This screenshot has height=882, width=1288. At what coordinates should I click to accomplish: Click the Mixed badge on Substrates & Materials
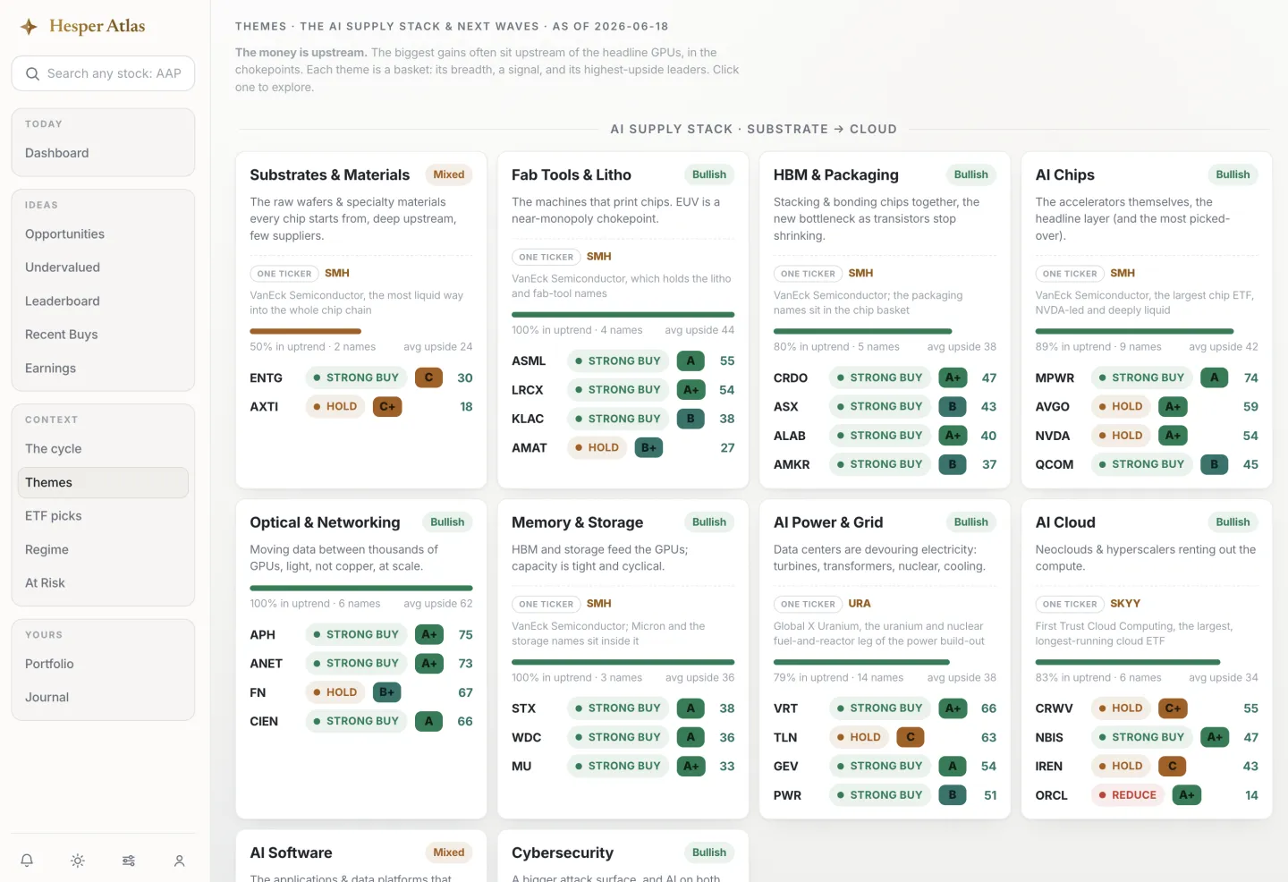pos(449,174)
